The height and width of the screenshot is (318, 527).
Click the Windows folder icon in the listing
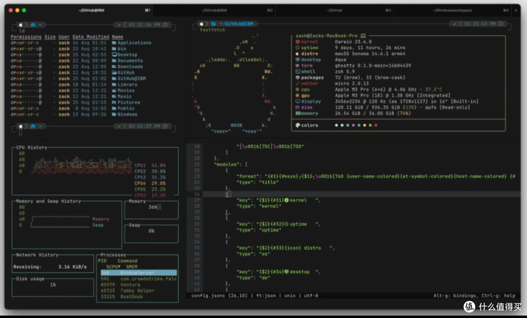pos(114,114)
